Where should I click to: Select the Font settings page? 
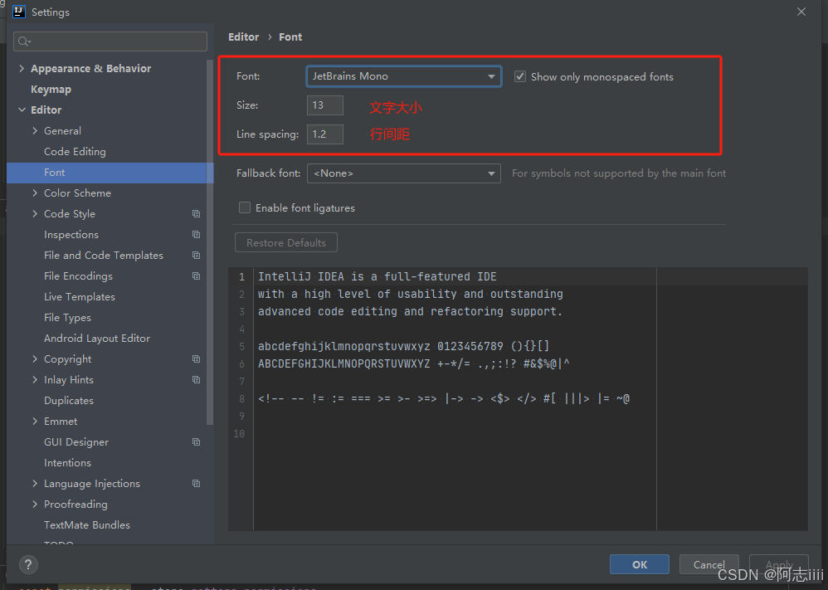[110, 173]
